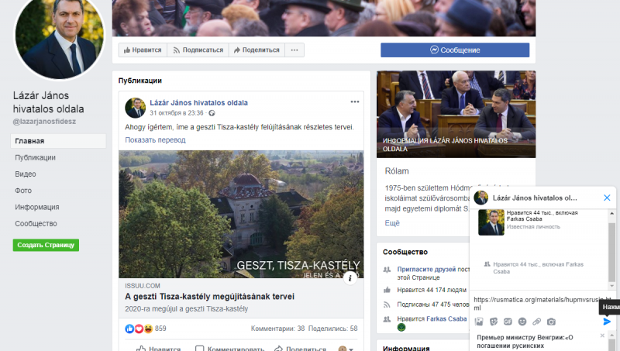Click the post timestamp 31 октября в 23:36
620x351 pixels.
[177, 113]
